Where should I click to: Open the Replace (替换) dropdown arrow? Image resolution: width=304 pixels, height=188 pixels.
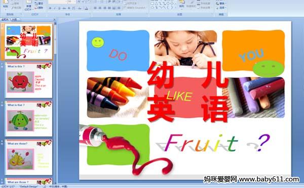(x=225, y=4)
